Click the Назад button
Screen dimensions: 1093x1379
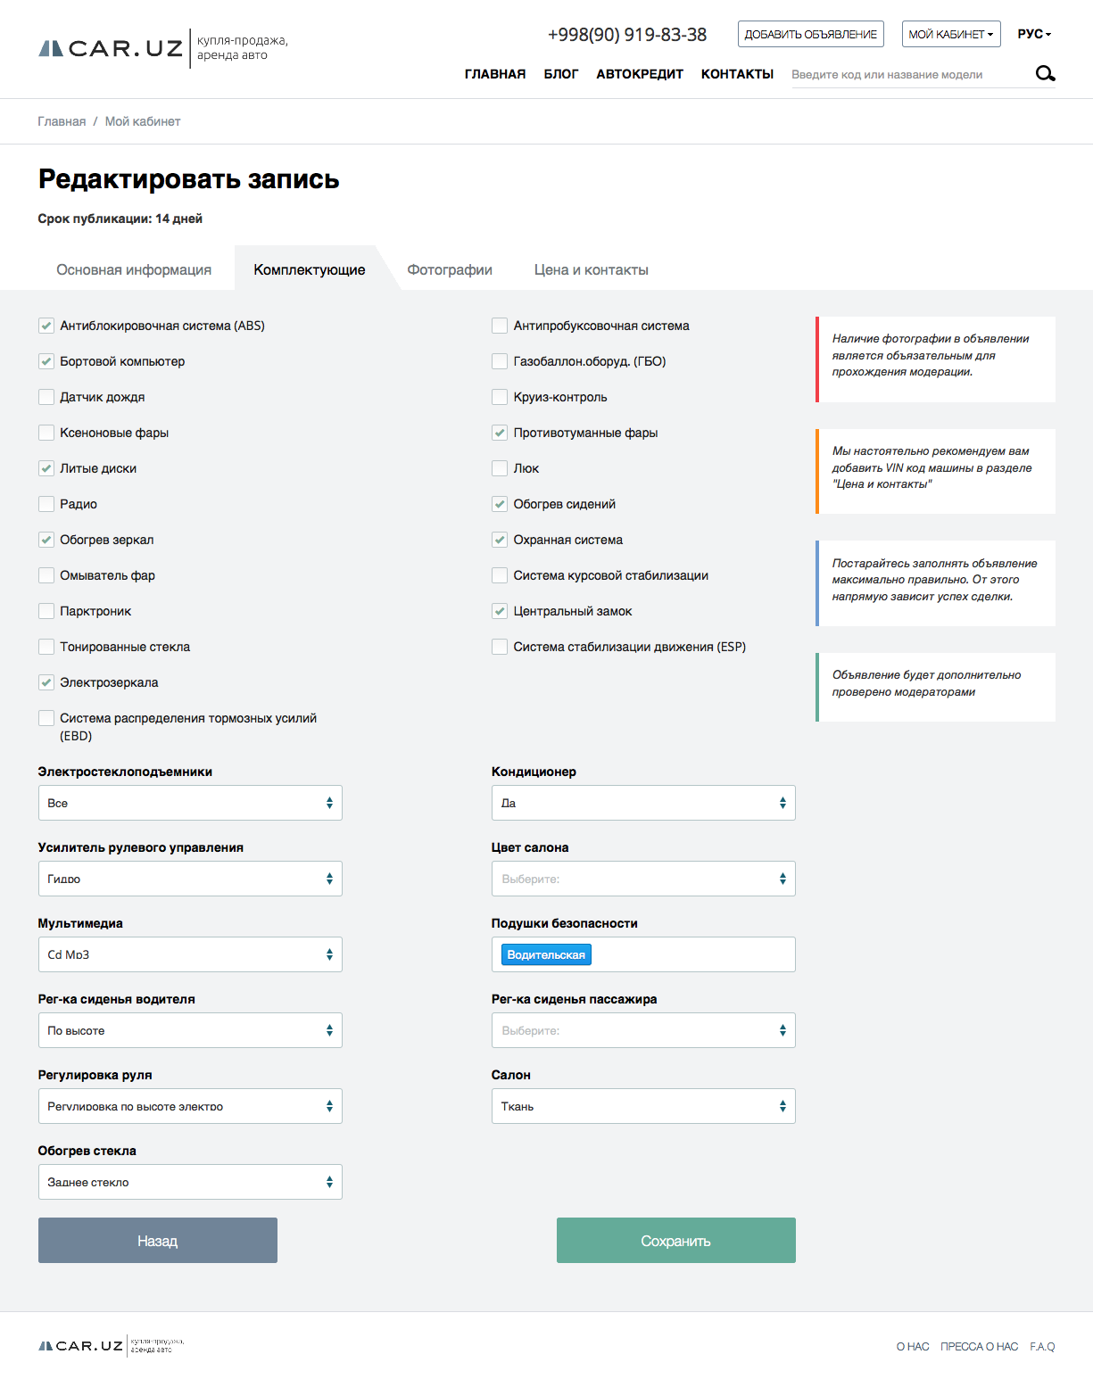tap(158, 1241)
